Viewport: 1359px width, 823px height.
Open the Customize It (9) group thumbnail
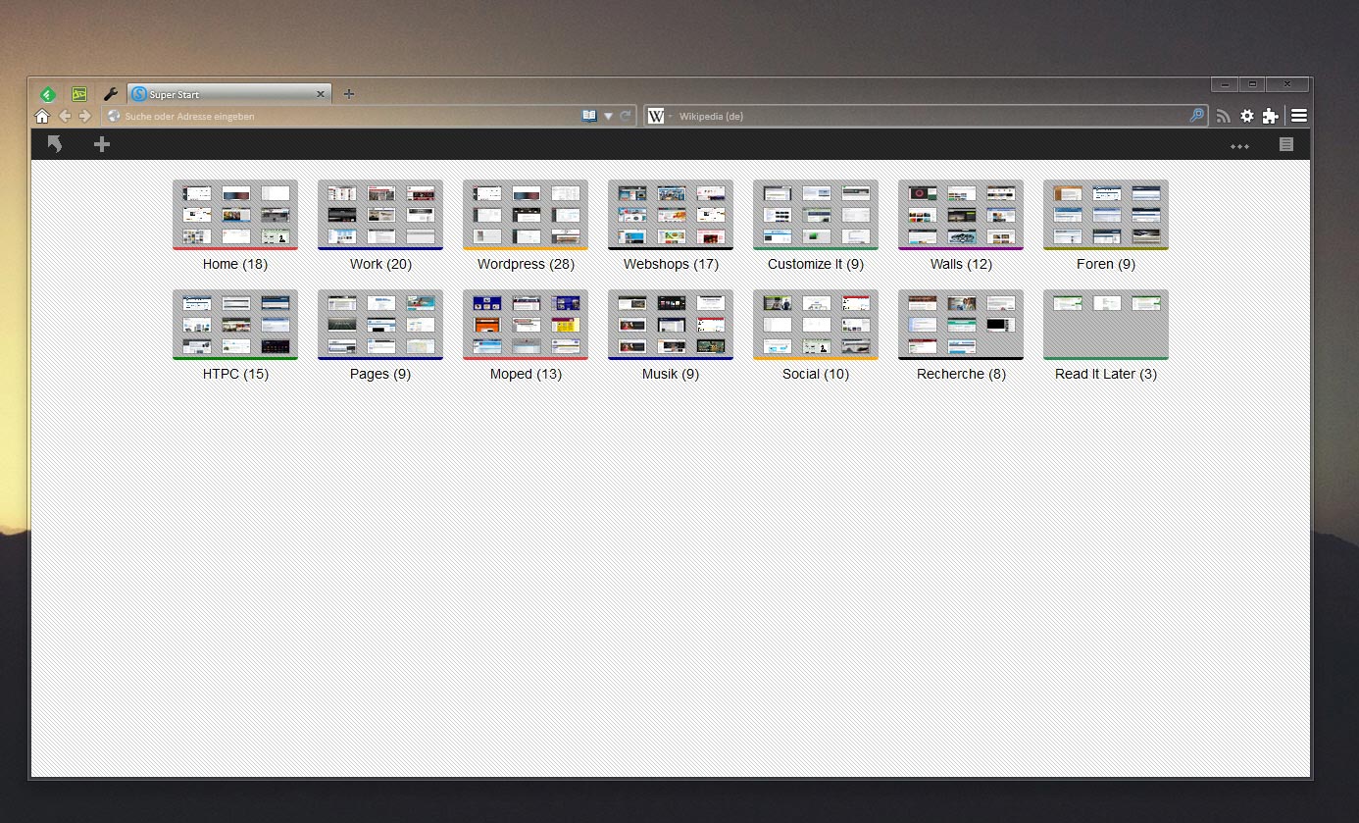[x=816, y=214]
